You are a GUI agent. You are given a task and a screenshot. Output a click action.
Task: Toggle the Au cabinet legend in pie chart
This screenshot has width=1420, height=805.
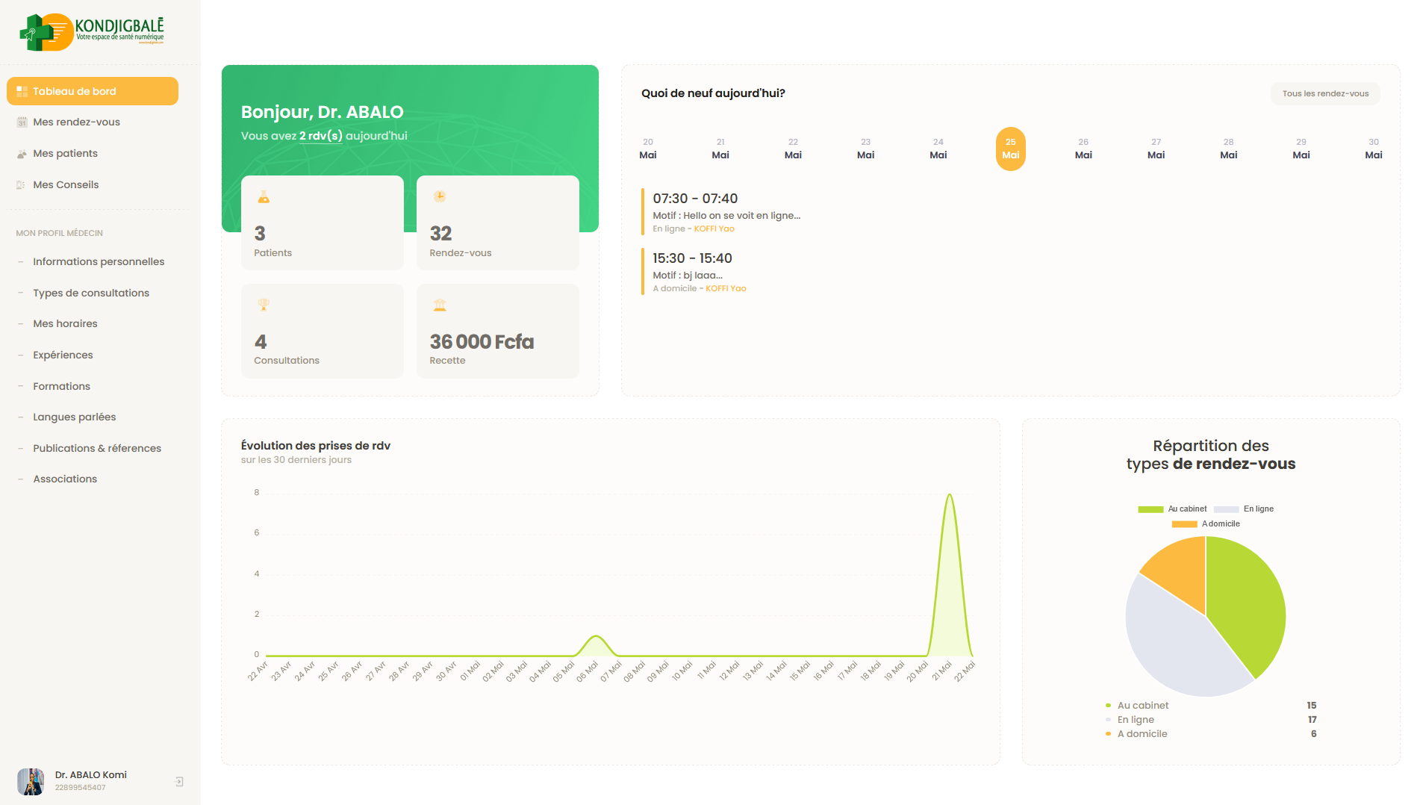1150,509
